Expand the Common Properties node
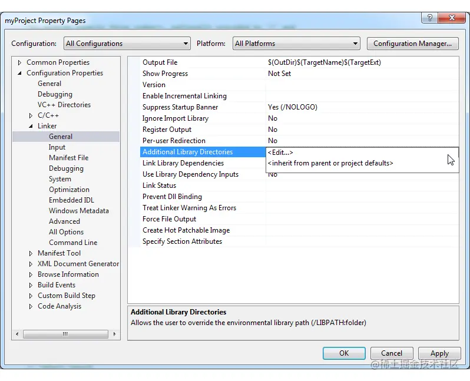This screenshot has height=381, width=470. tap(20, 62)
